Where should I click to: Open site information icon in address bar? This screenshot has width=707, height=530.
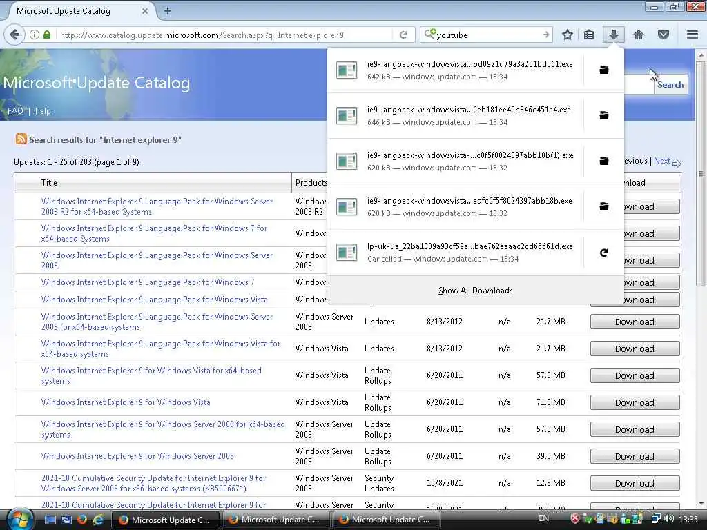click(35, 35)
